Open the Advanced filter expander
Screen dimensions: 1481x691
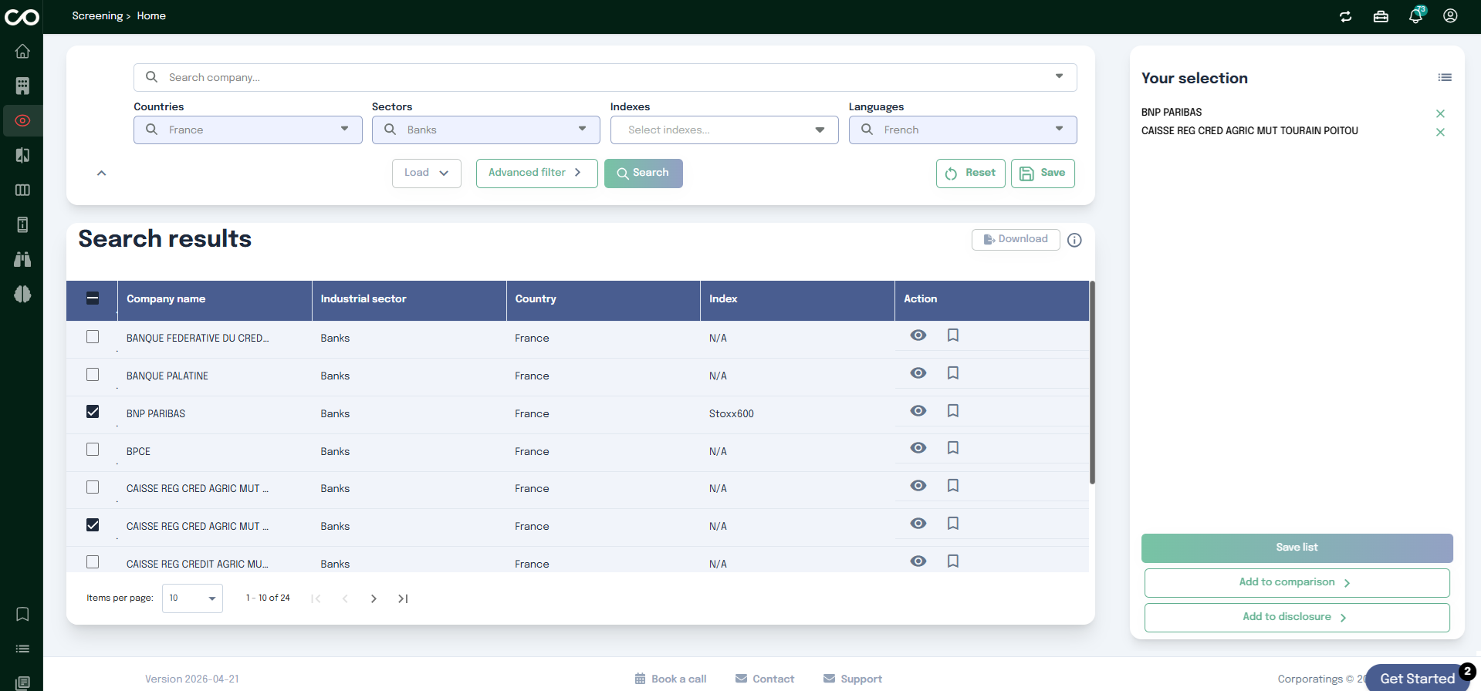(x=537, y=173)
